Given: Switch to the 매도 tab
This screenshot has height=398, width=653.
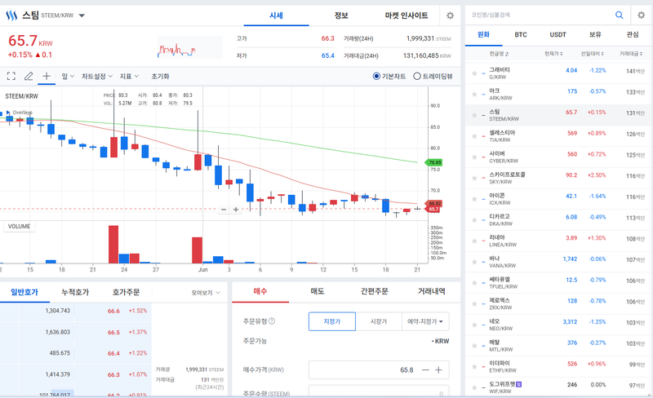Looking at the screenshot, I should 318,291.
